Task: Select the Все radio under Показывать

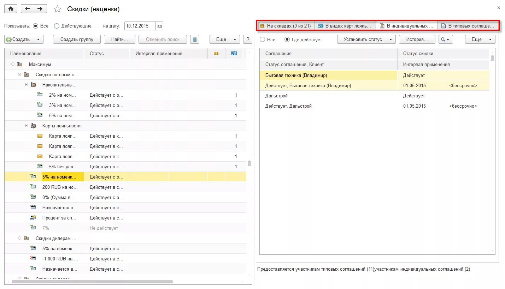Action: coord(35,26)
